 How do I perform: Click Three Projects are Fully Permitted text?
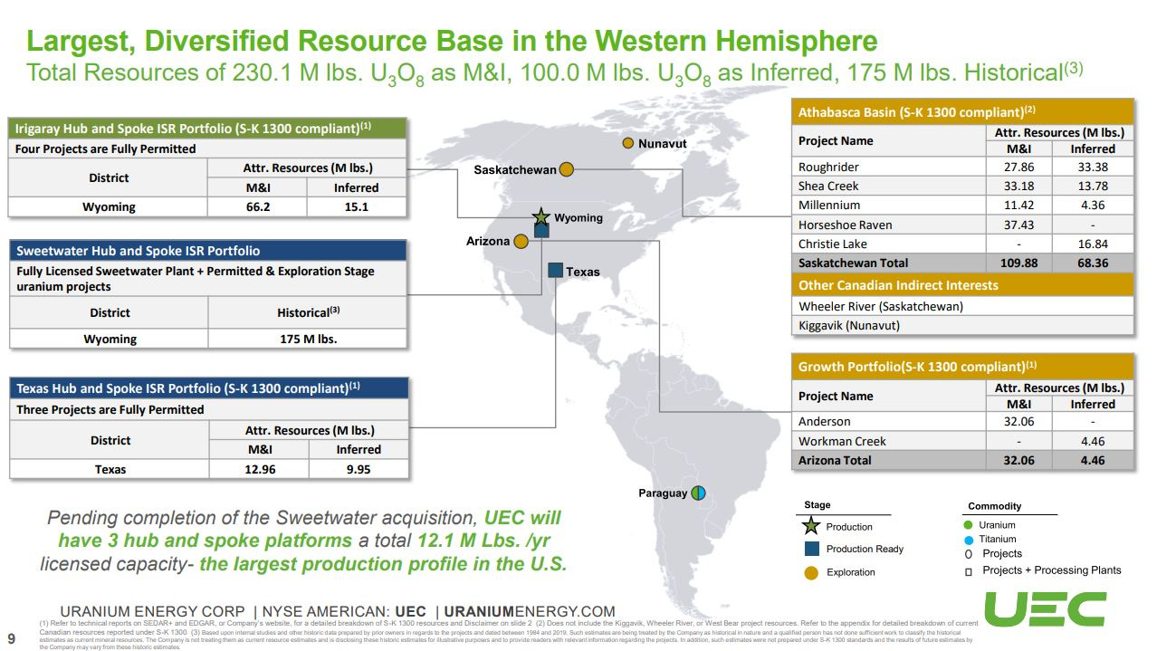[110, 409]
